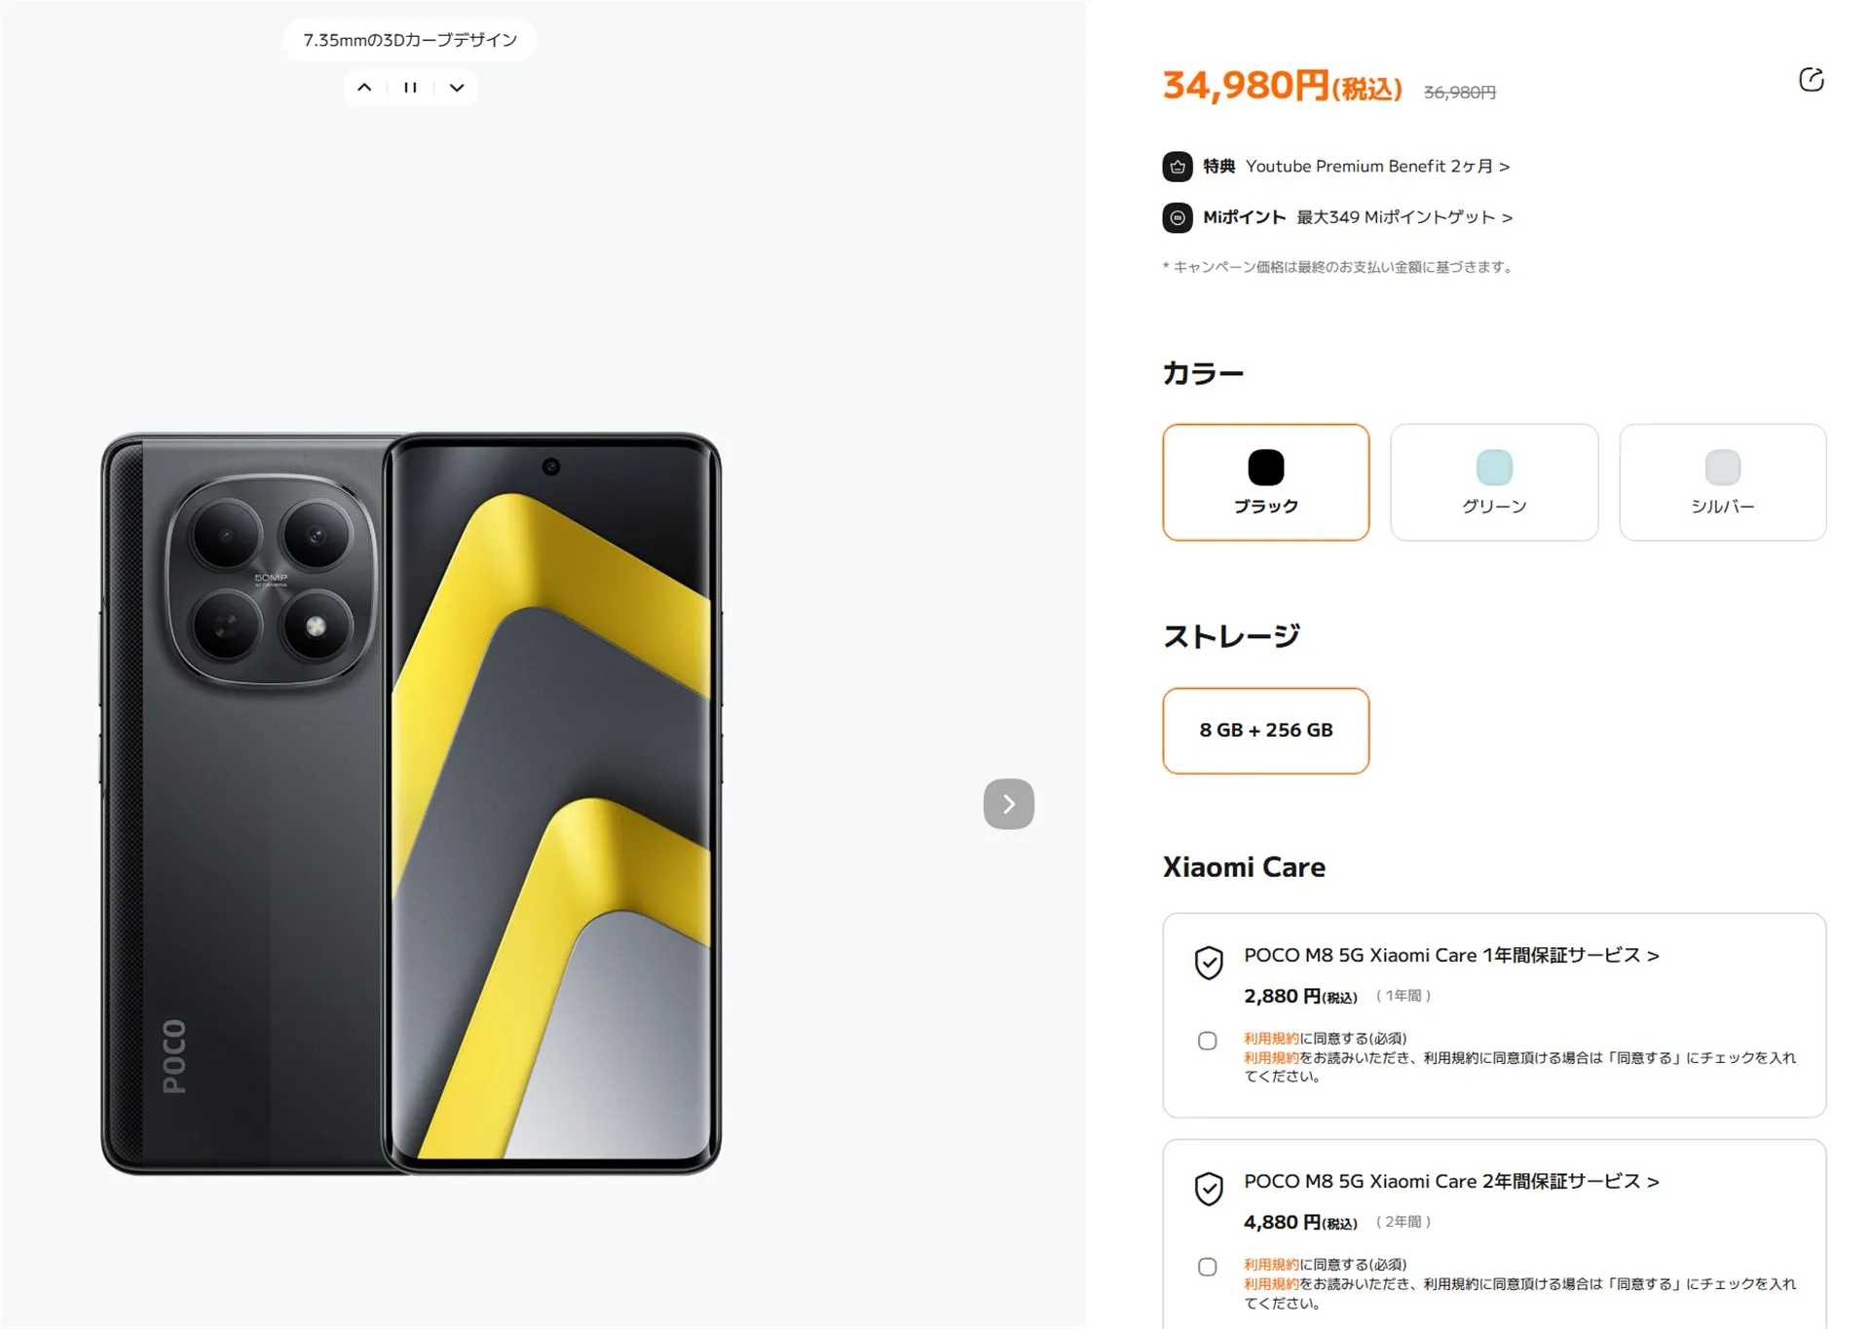
Task: Click the 特典 gift benefit icon
Action: 1177,167
